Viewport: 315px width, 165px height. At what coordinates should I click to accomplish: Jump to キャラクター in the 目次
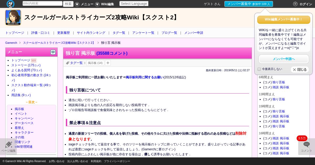coord(24,133)
